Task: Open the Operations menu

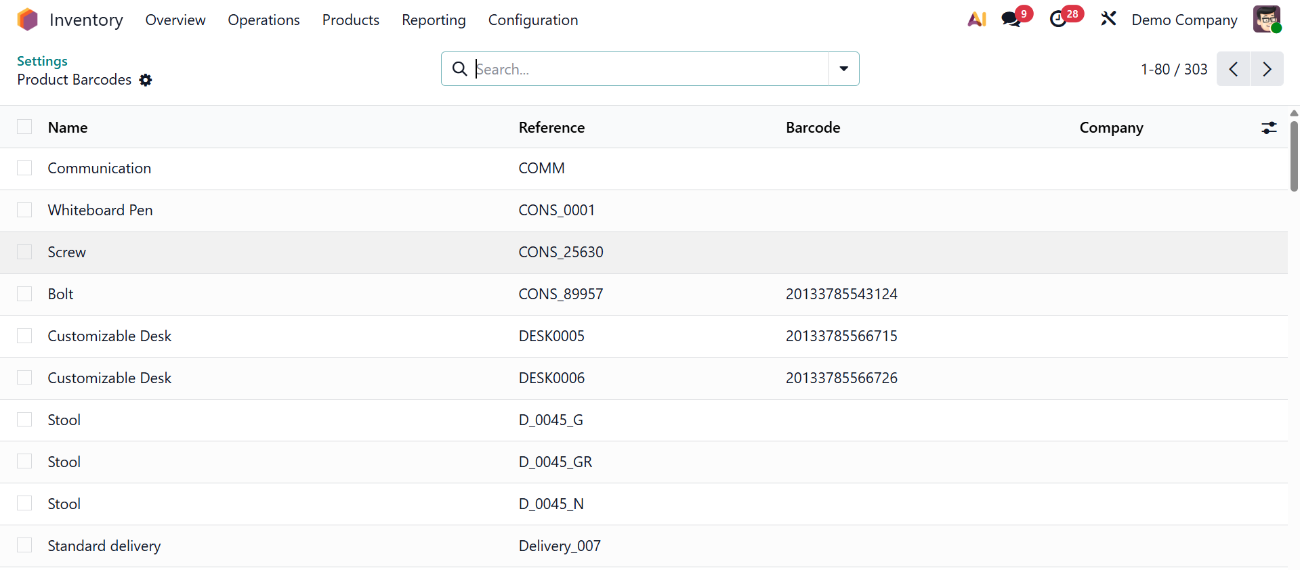Action: (x=264, y=20)
